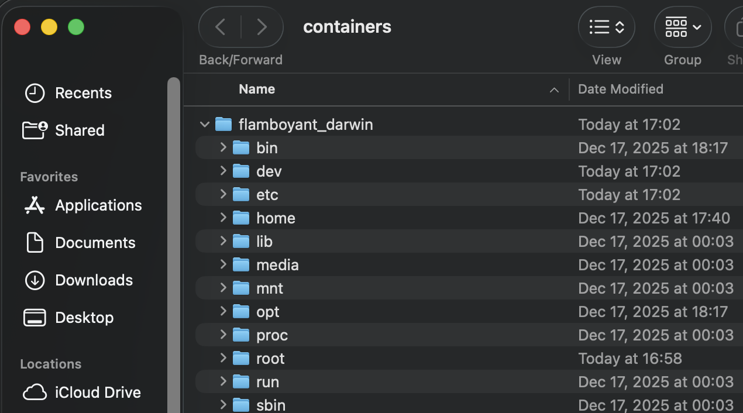The image size is (743, 413).
Task: Select Desktop in the sidebar
Action: pos(84,318)
